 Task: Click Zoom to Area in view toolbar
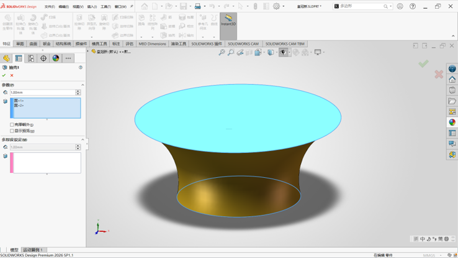tap(231, 52)
